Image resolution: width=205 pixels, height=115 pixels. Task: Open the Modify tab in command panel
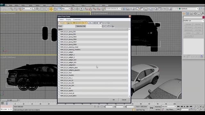tap(187, 13)
